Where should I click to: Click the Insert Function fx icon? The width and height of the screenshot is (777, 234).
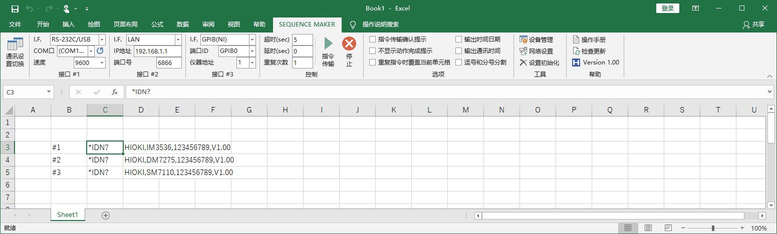[x=115, y=92]
